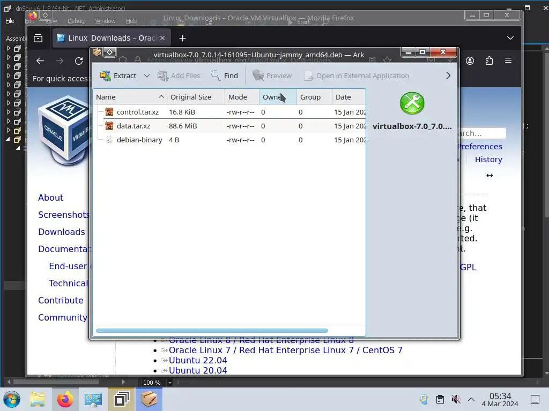Click the Ark horizontal scrollbar
549x411 pixels.
click(212, 331)
